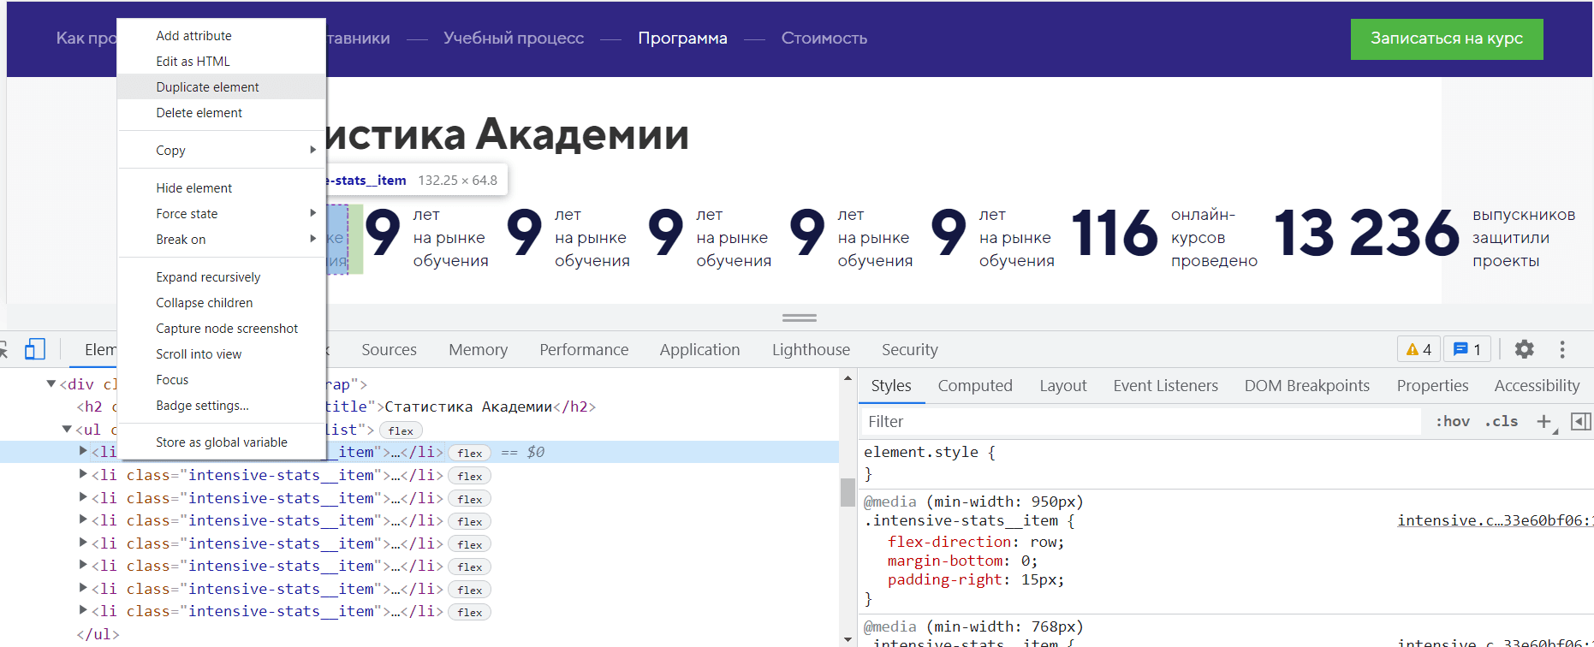Switch to the Performance panel tab

coord(584,349)
